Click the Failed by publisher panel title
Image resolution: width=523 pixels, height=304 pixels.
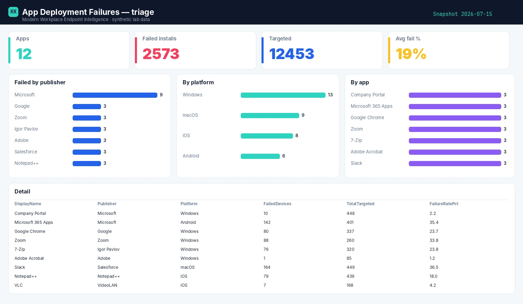tap(40, 82)
